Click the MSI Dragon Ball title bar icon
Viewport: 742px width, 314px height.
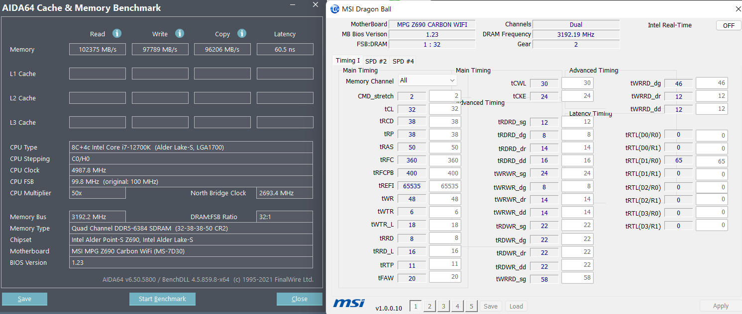(335, 9)
